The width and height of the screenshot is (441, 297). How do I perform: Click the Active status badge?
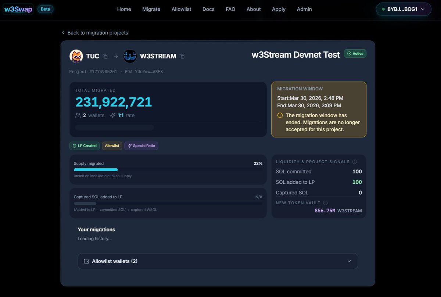[355, 53]
